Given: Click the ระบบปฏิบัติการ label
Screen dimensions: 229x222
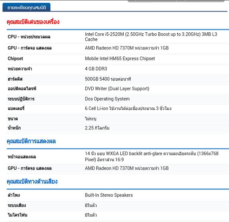Looking at the screenshot, I should [21, 99].
